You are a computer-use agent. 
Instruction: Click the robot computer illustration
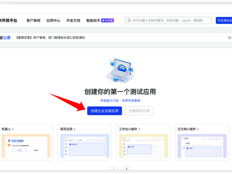120,71
